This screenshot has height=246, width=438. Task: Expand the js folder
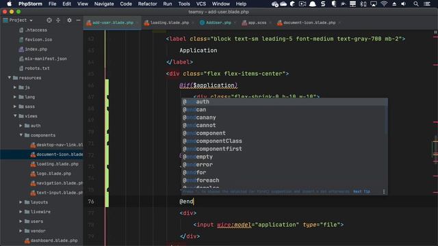click(15, 87)
